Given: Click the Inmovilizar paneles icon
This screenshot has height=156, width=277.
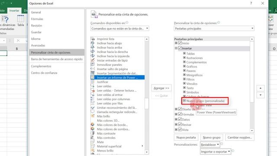Looking at the screenshot, I should click(x=93, y=65).
